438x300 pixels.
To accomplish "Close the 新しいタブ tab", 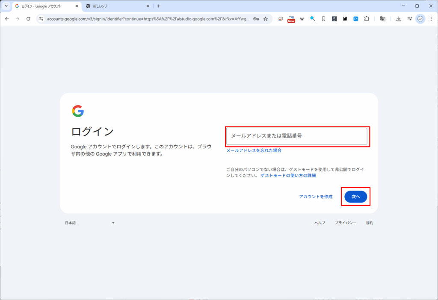I will [x=148, y=6].
